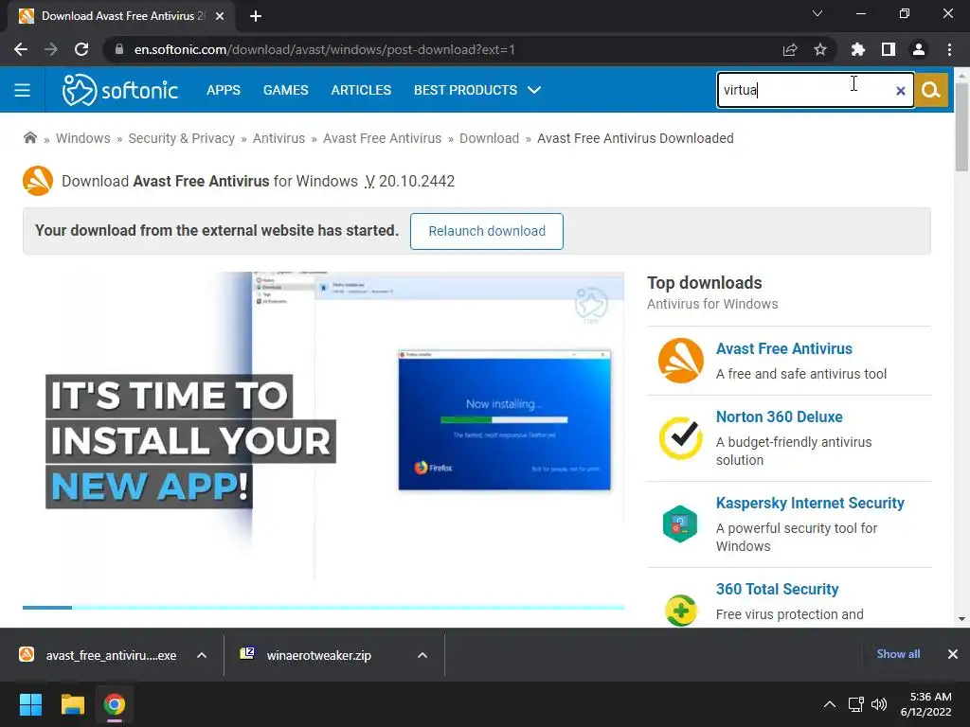The height and width of the screenshot is (727, 970).
Task: Open the clock and date panel
Action: click(926, 704)
